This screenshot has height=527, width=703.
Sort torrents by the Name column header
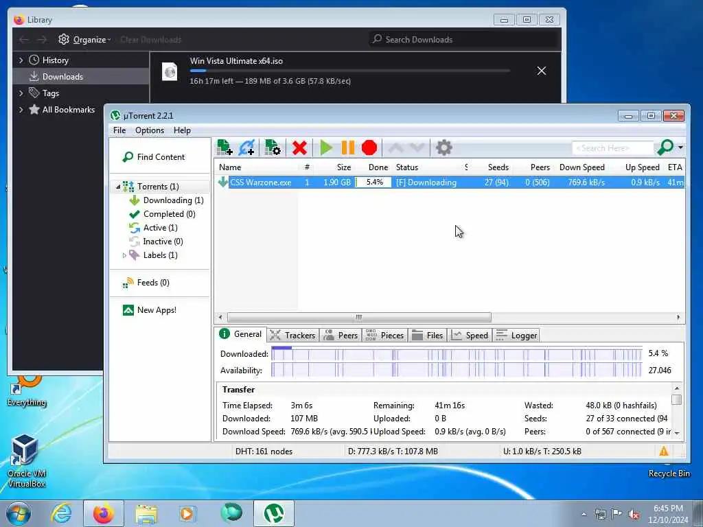tap(230, 167)
